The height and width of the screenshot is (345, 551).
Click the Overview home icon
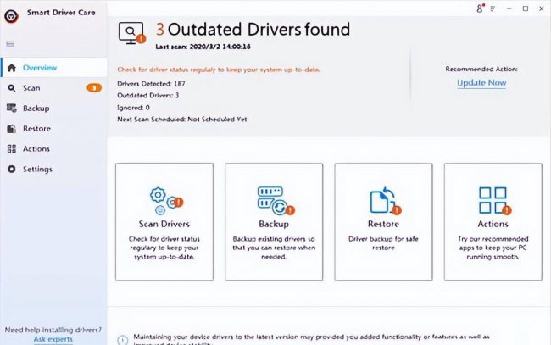pos(12,68)
